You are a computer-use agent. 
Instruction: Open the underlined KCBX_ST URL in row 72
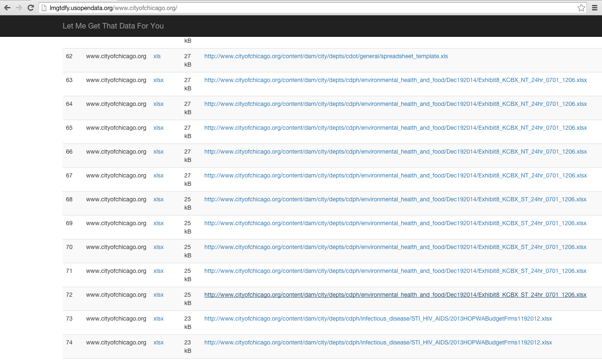(395, 295)
